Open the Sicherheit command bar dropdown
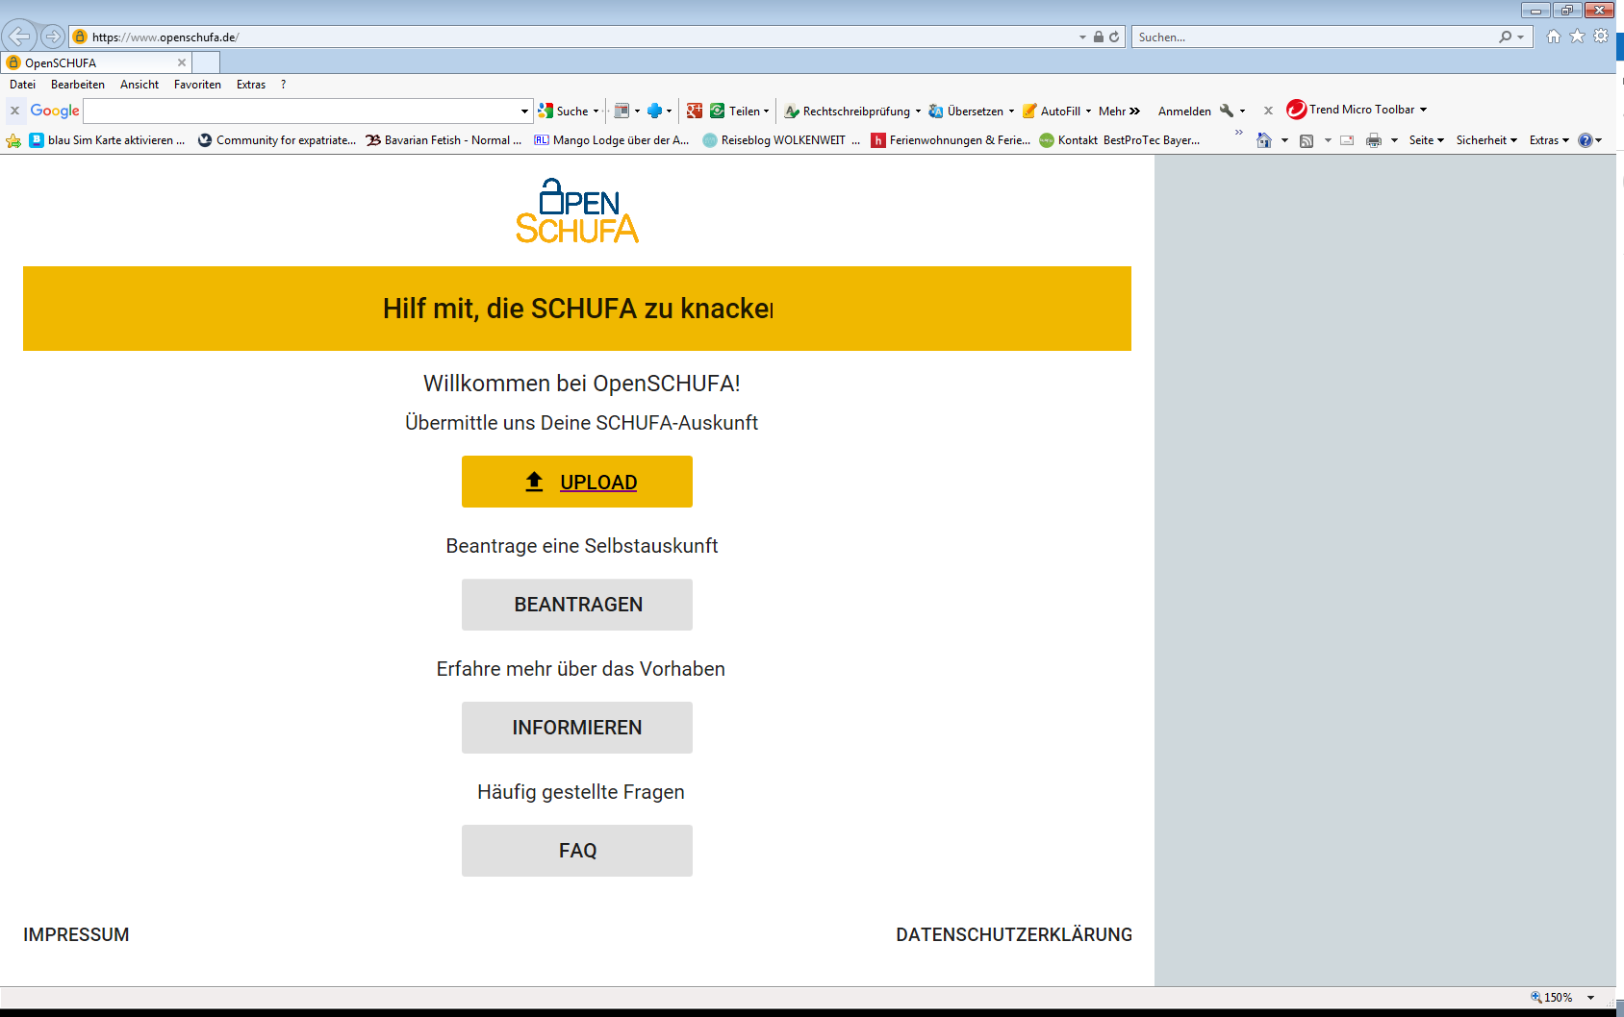1624x1017 pixels. pyautogui.click(x=1486, y=140)
